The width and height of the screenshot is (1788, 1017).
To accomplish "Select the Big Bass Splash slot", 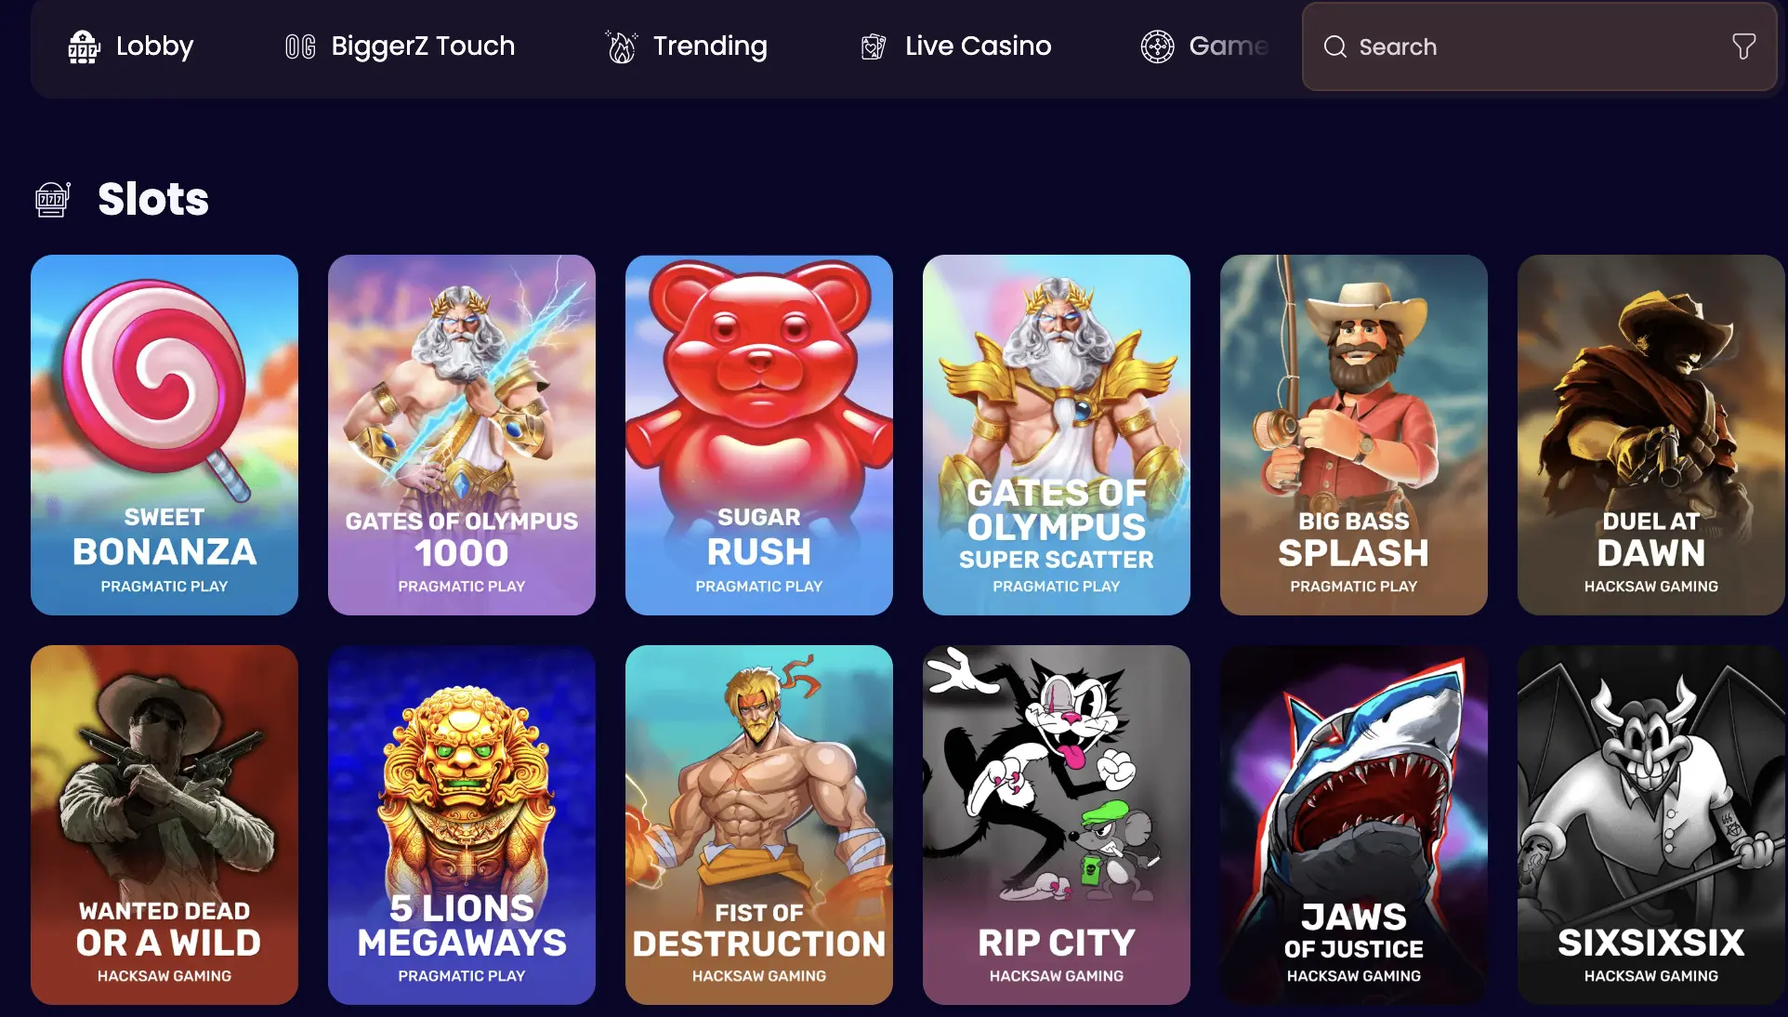I will coord(1354,435).
